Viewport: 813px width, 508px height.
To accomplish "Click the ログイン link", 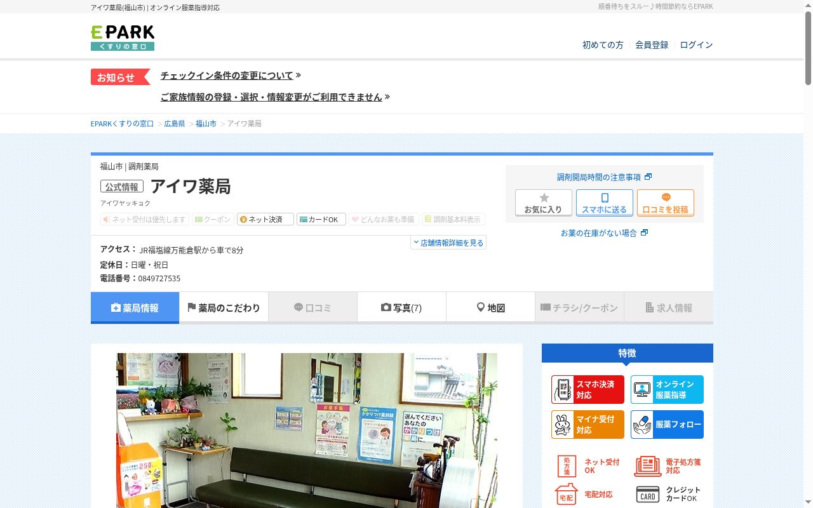I will tap(696, 45).
